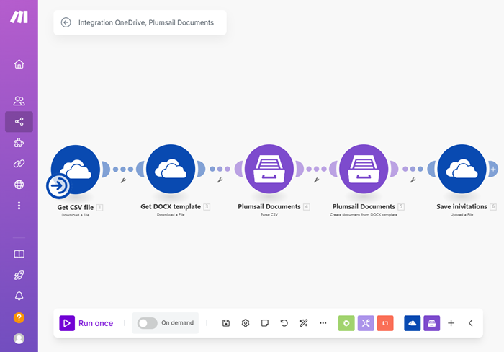This screenshot has height=352, width=504.
Task: Open the three-dot More options in toolbar
Action: click(x=323, y=323)
